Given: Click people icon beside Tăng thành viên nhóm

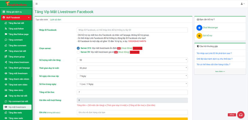Looking at the screenshot, I should point(6,79).
